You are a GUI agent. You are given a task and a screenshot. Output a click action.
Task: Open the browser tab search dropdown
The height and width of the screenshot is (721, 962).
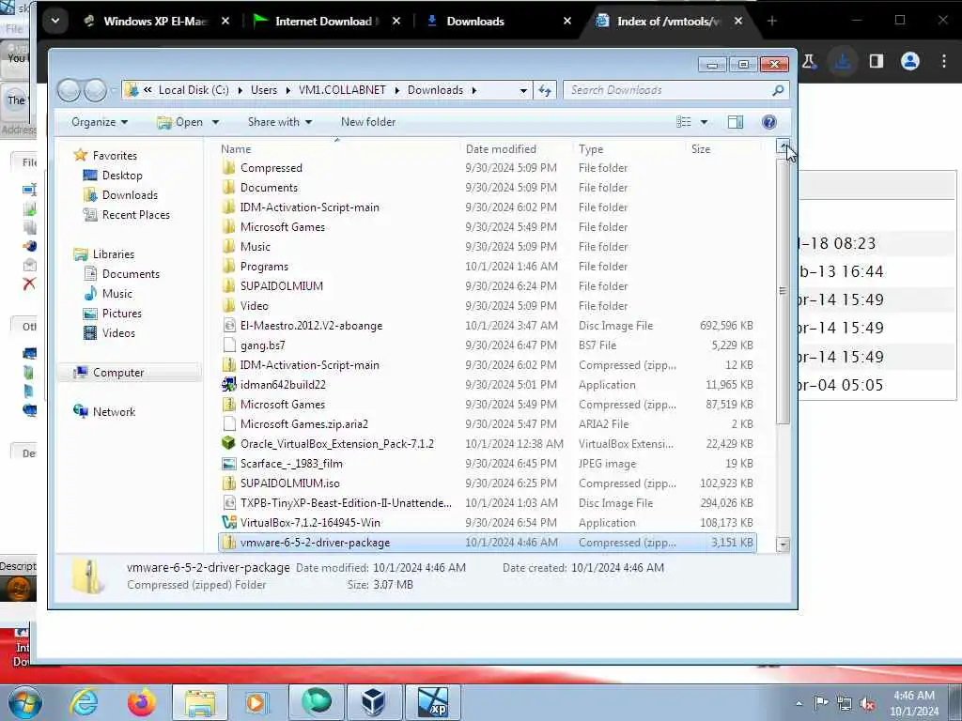(x=55, y=21)
